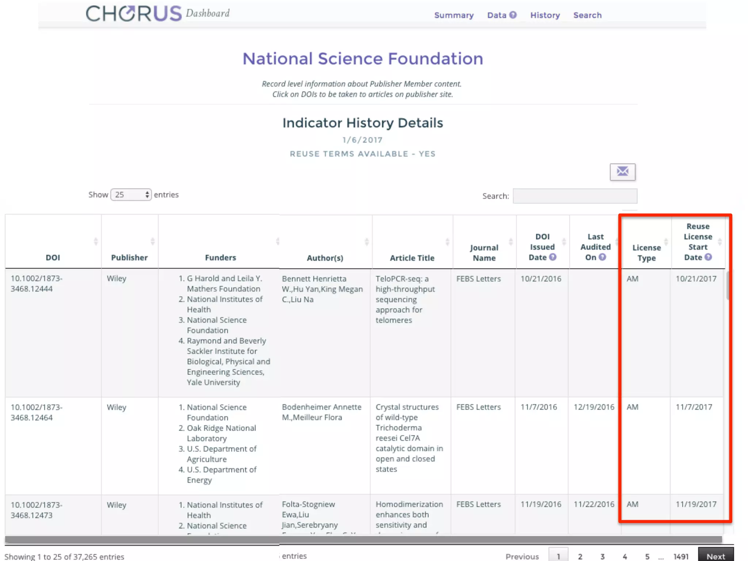Image resolution: width=748 pixels, height=561 pixels.
Task: Click 'G Harold and Leila Y. Mathers Foundation' funder
Action: click(224, 283)
